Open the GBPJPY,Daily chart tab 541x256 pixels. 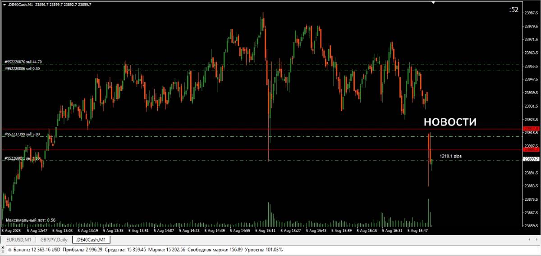pos(53,240)
